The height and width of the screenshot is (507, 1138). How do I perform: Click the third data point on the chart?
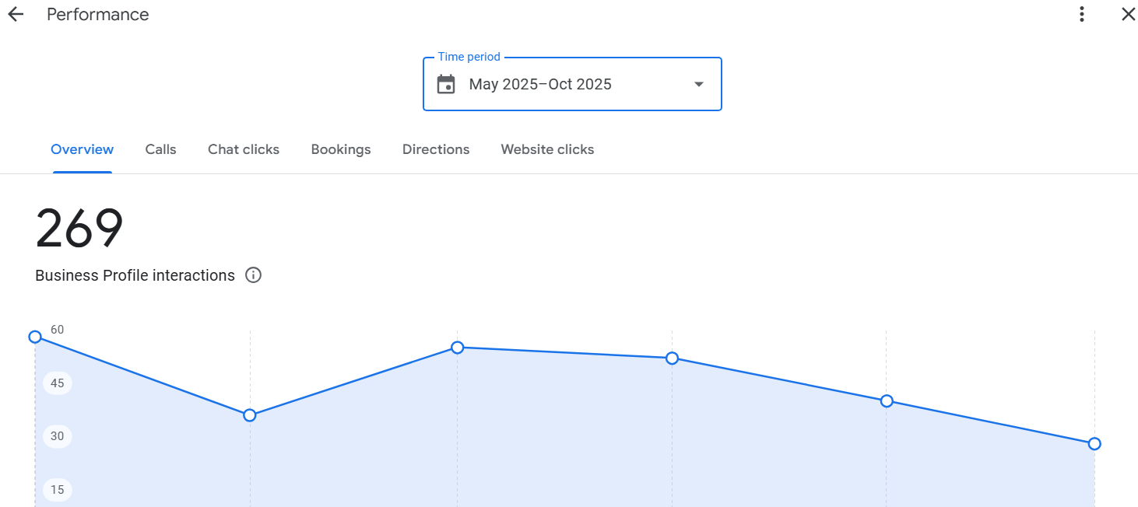point(458,348)
